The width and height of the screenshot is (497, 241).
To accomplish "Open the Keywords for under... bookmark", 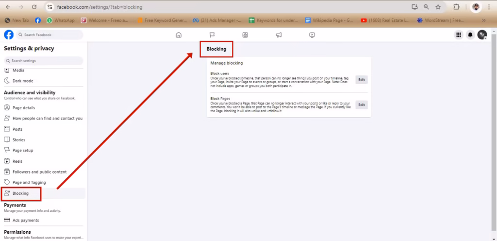I will click(x=274, y=20).
